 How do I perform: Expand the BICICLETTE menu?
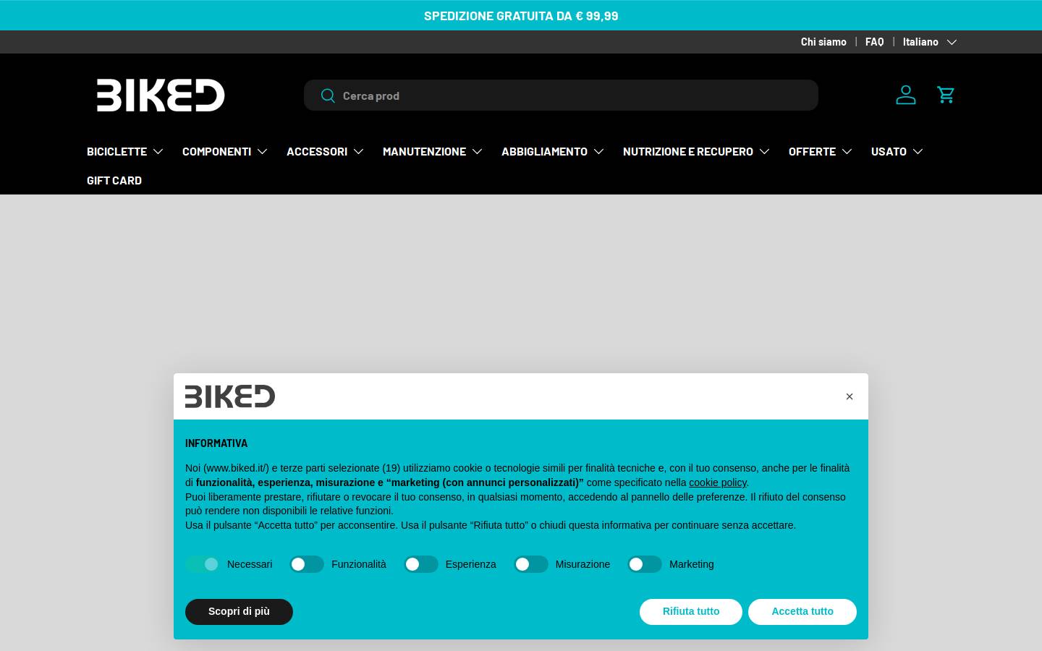click(125, 151)
